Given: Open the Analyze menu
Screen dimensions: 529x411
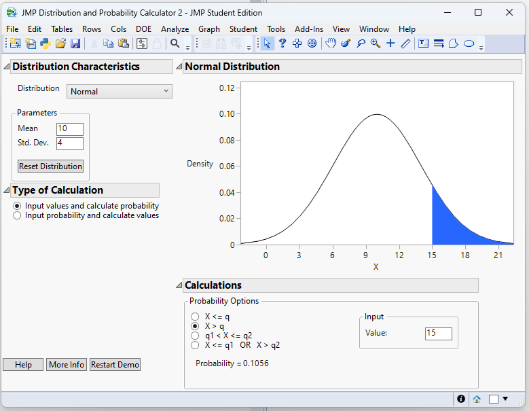Looking at the screenshot, I should pos(175,29).
